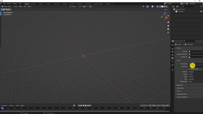Switch to the UV Editing workspace tab

[x=48, y=4]
